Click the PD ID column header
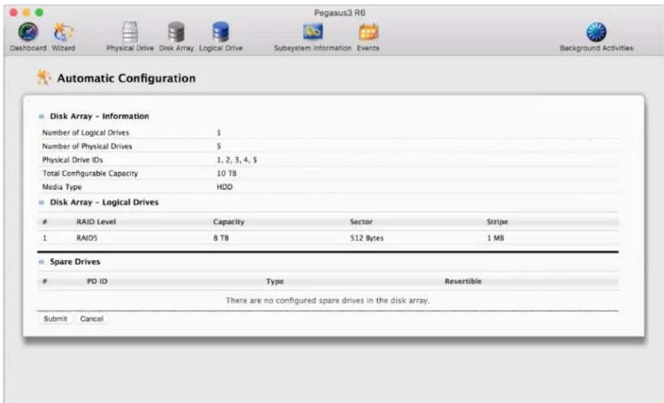664x403 pixels. (x=97, y=281)
